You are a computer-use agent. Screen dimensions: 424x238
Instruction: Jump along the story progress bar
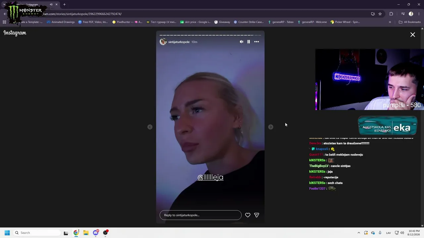[x=210, y=35]
